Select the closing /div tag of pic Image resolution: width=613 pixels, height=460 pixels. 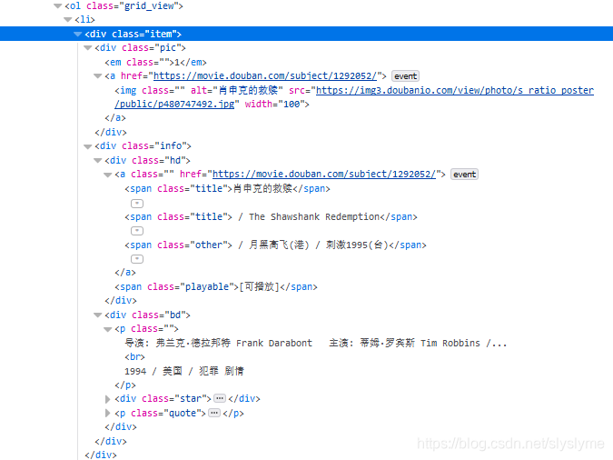(x=111, y=133)
